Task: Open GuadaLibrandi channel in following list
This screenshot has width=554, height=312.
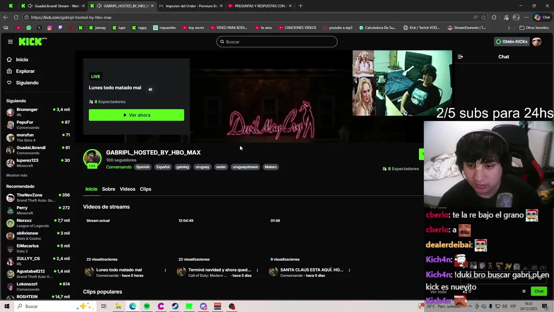Action: pyautogui.click(x=38, y=150)
